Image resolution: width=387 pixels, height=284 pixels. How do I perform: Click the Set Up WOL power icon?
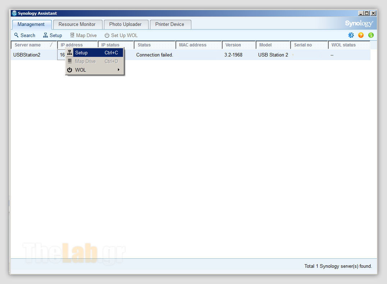click(107, 35)
